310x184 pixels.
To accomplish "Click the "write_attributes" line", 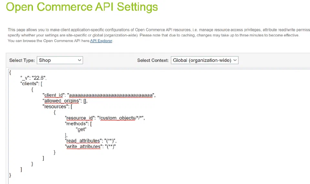I will coord(90,147).
